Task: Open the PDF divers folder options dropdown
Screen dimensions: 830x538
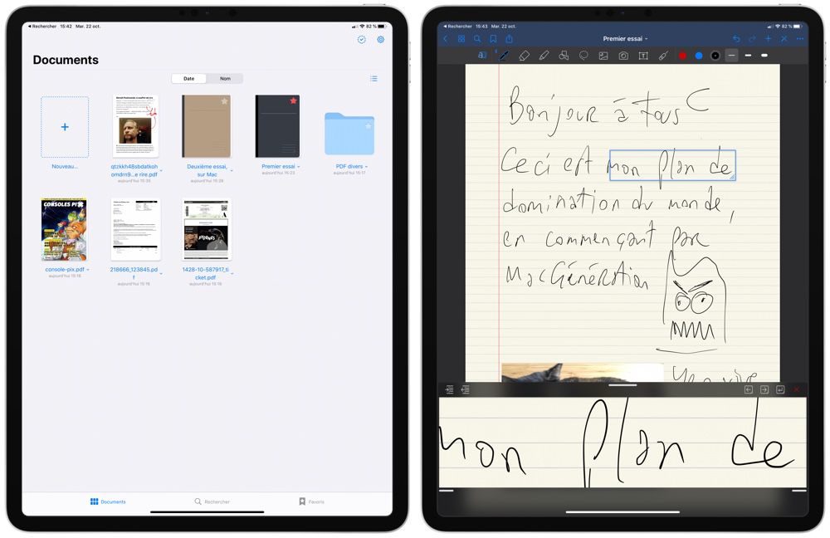Action: click(x=365, y=166)
